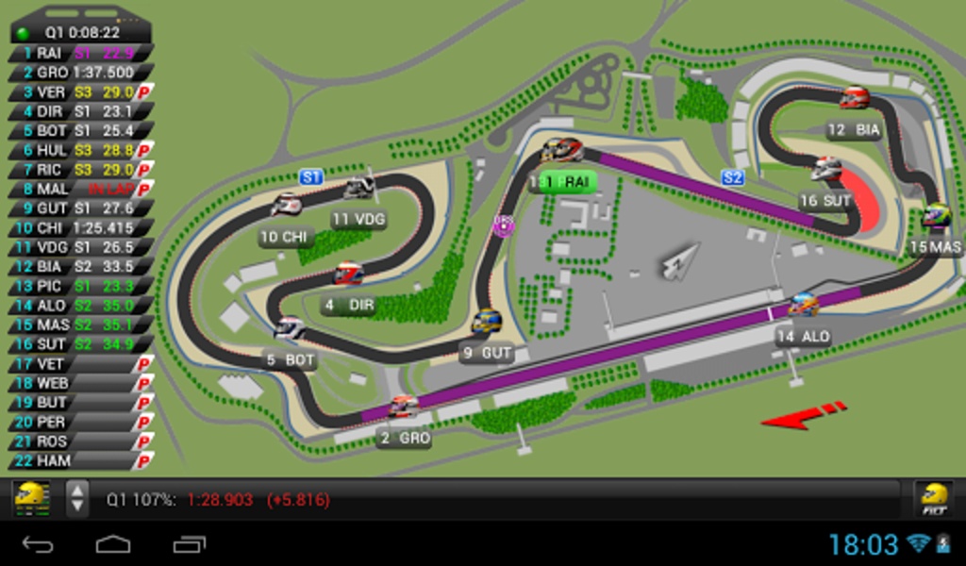Screen dimensions: 966x566
Task: Select the CHI helmet on track
Action: (287, 205)
